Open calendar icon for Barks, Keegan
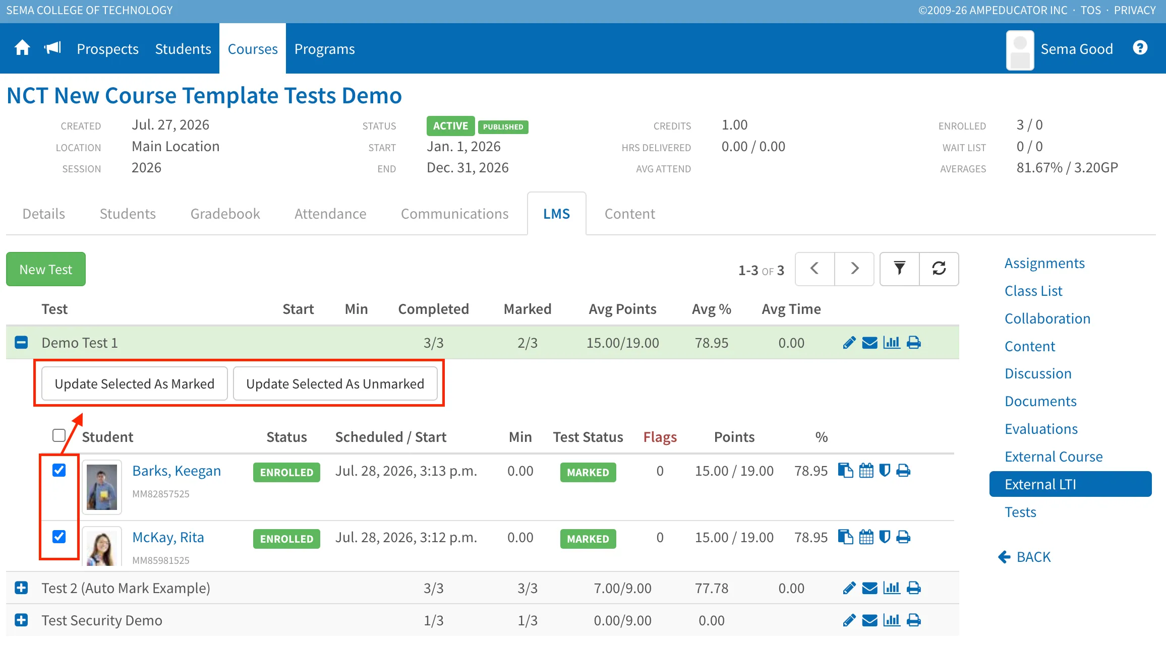The image size is (1166, 648). (866, 470)
